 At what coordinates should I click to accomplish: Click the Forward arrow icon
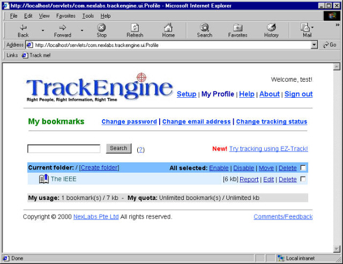coord(63,28)
